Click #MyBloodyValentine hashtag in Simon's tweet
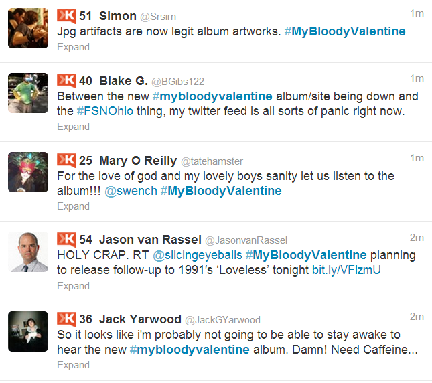432x383 pixels. [344, 31]
